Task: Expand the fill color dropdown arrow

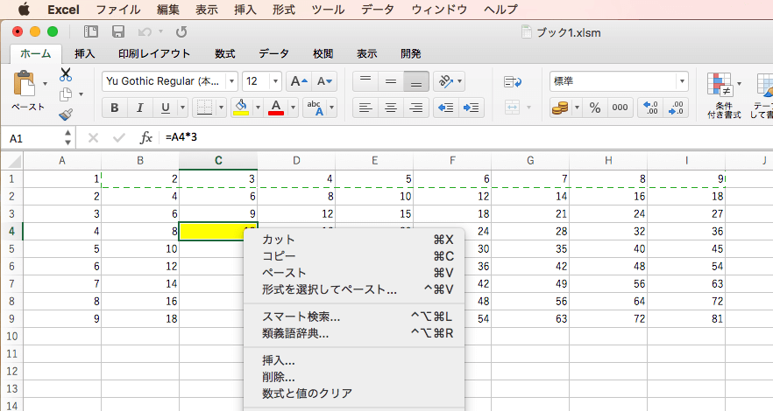Action: (x=258, y=108)
